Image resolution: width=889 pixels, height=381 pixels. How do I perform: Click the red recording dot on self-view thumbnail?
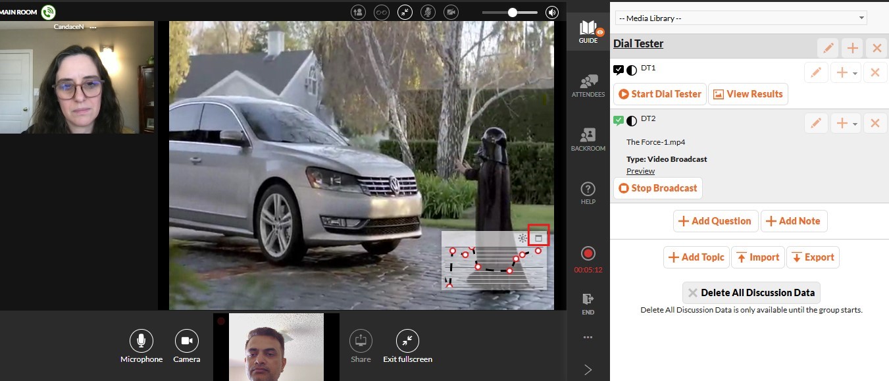[221, 321]
